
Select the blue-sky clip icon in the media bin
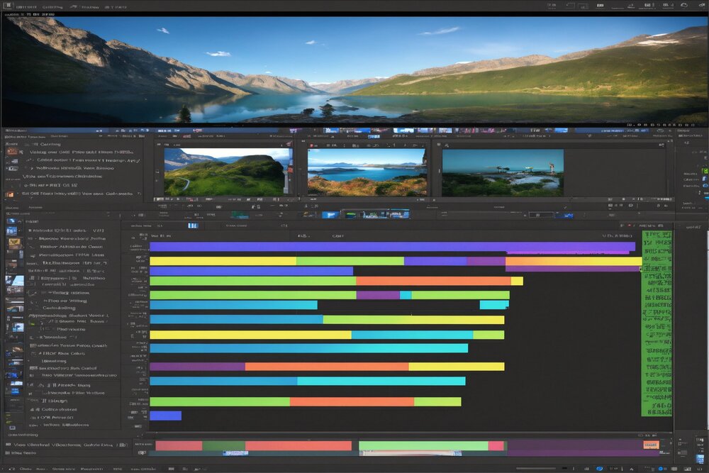[14, 281]
